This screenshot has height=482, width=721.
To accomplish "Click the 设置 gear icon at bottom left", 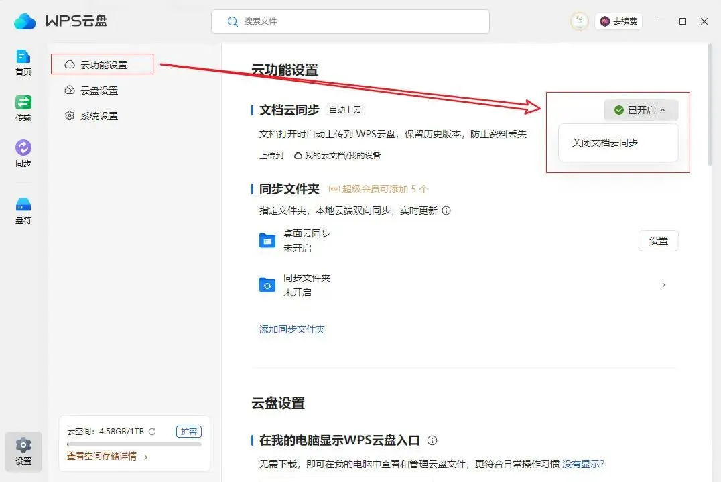I will click(23, 446).
